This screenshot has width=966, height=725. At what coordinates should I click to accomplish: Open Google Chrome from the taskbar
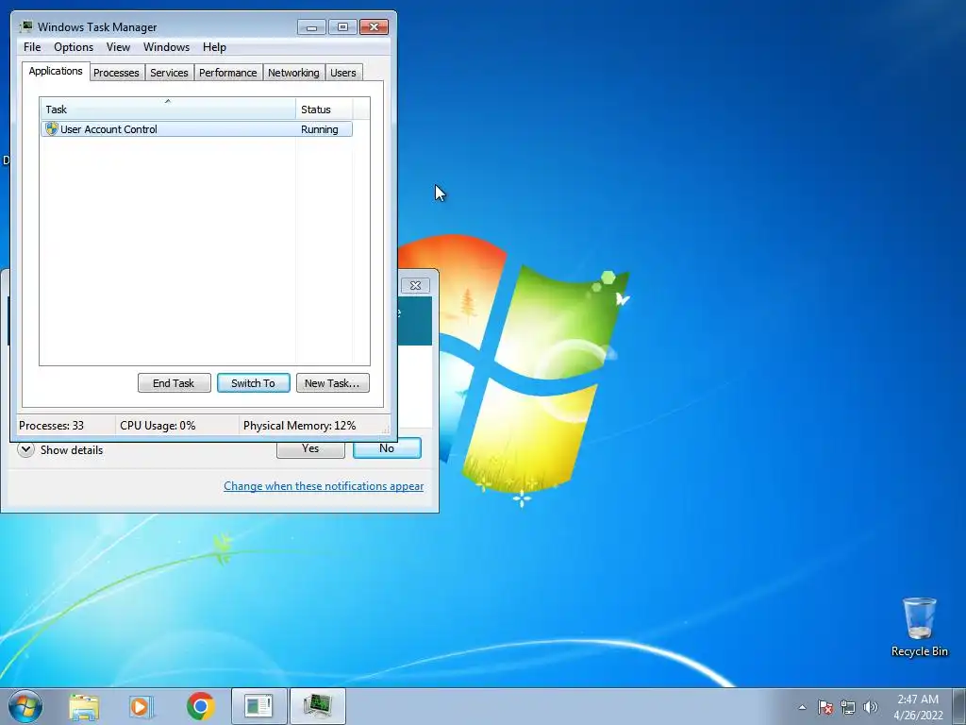point(200,706)
